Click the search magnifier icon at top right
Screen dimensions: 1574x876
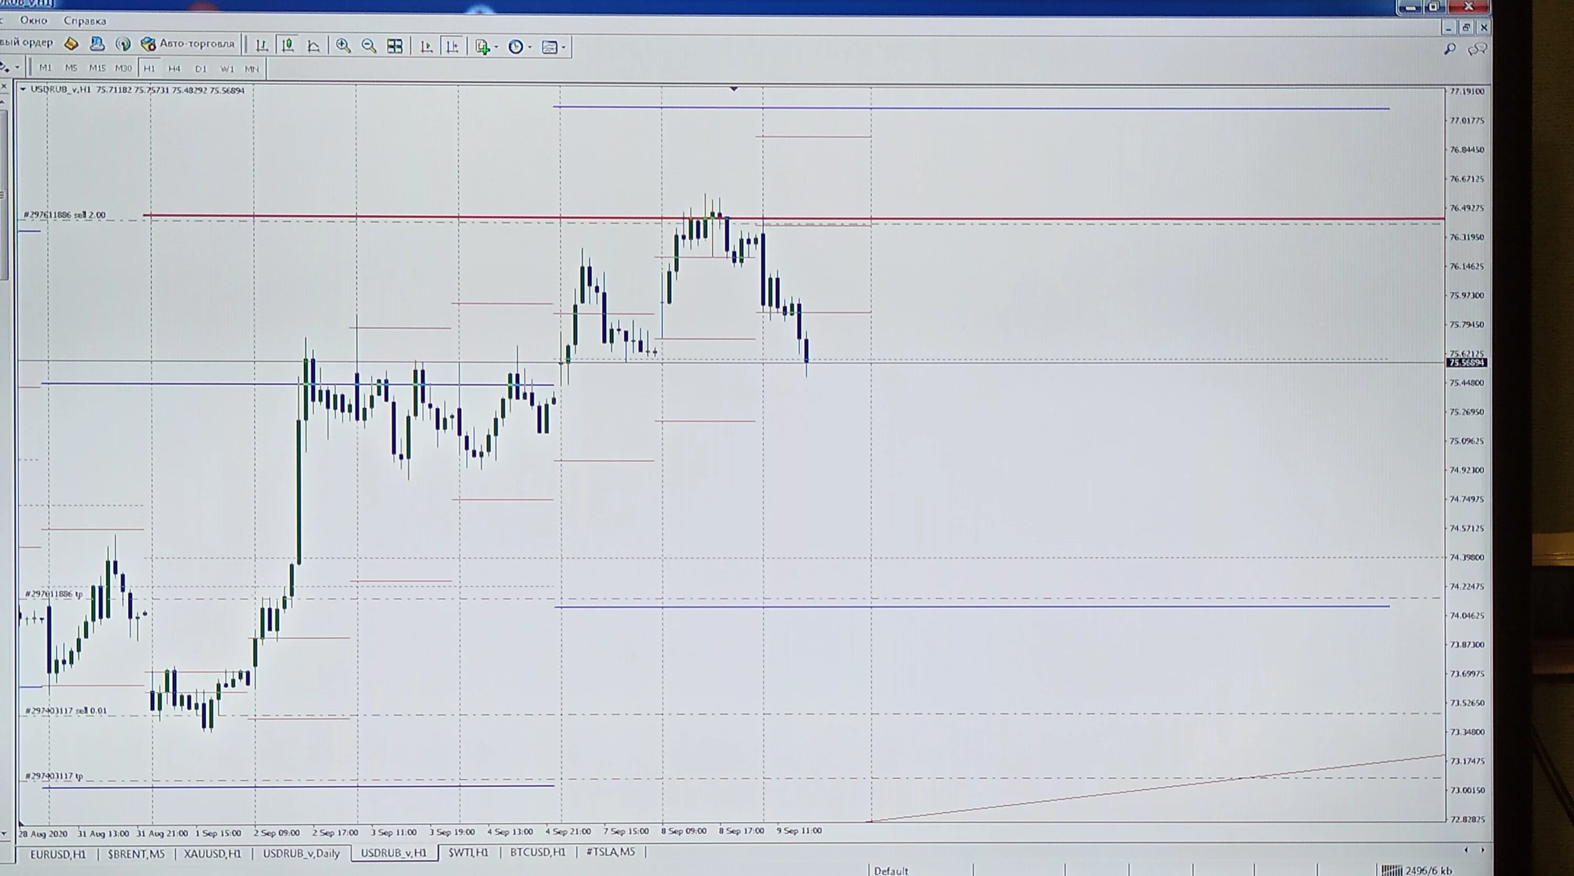[x=1449, y=49]
